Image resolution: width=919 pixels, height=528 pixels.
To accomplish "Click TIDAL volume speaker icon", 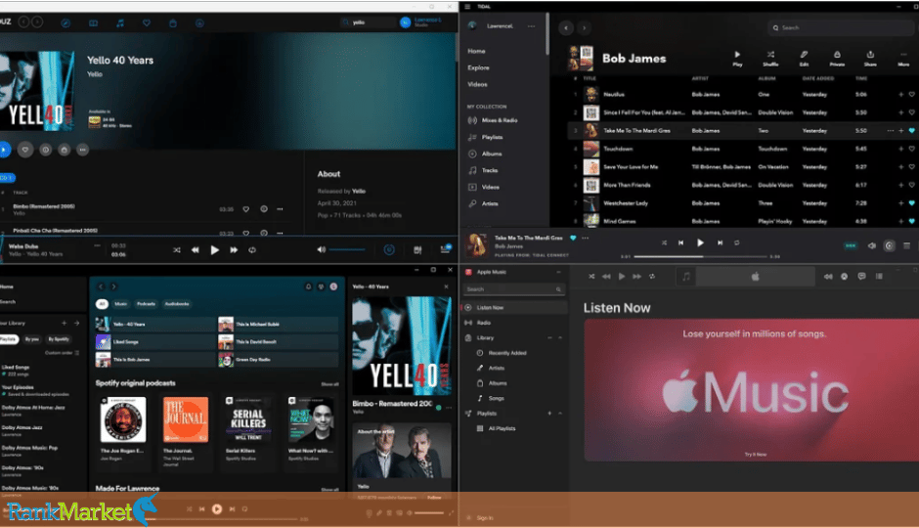I will (871, 245).
